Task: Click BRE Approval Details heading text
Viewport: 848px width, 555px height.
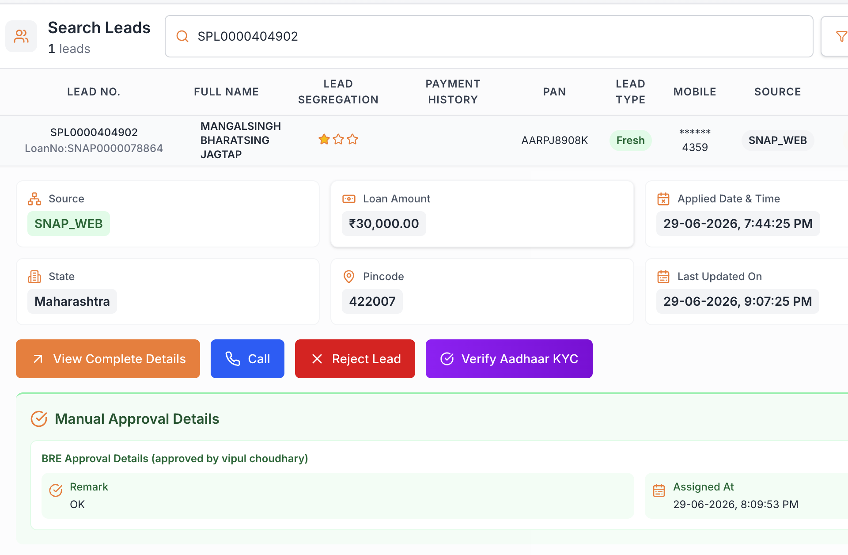Action: [175, 458]
